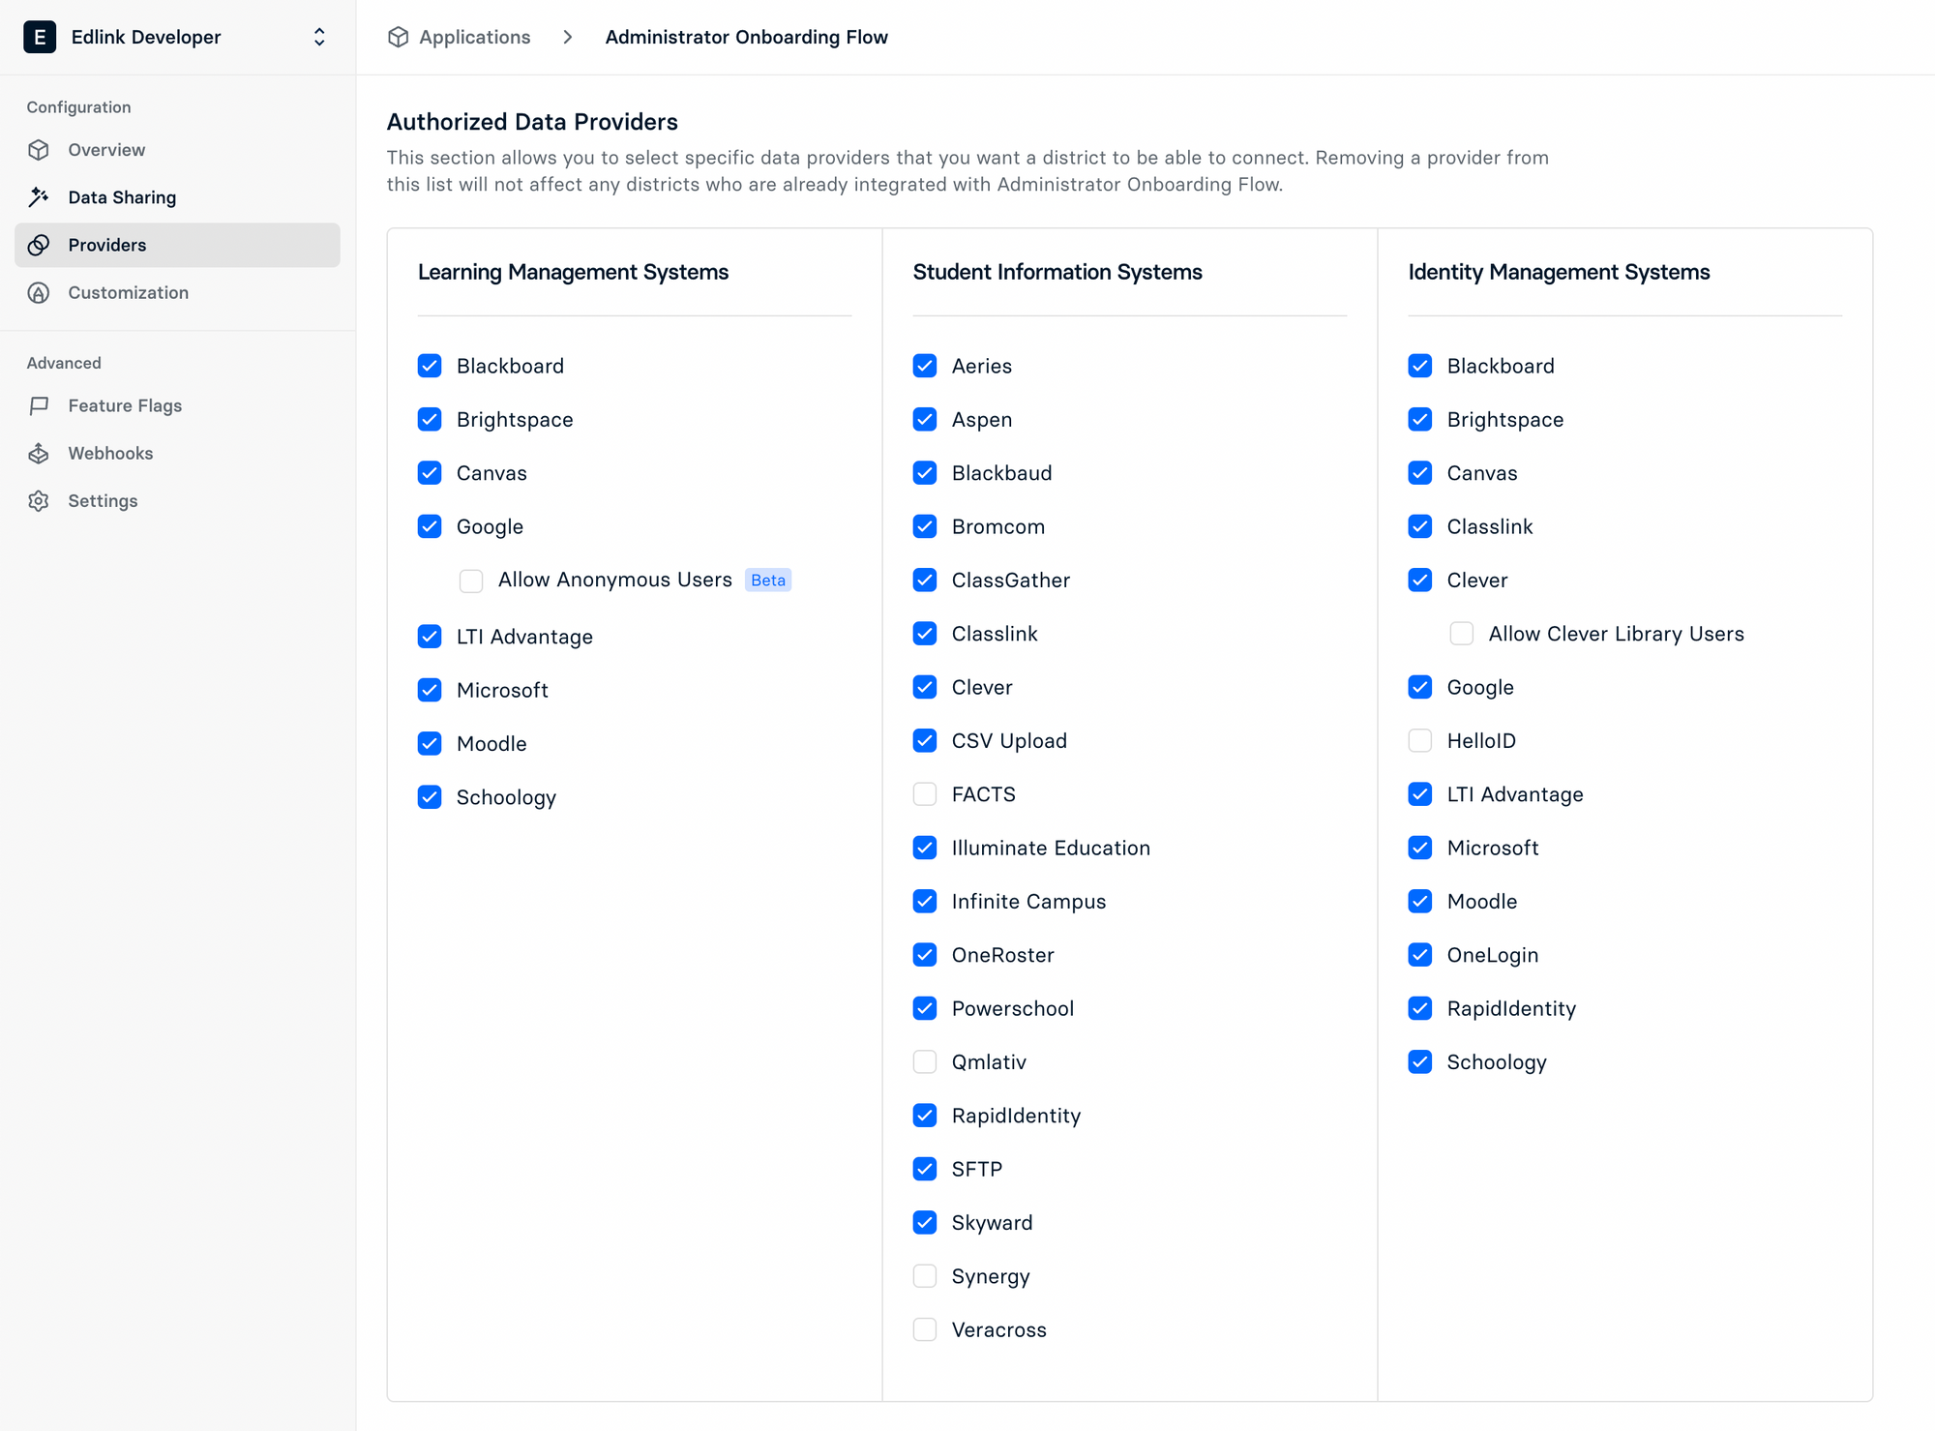Viewport: 1935px width, 1431px height.
Task: Enable the Synergy provider checkbox
Action: (925, 1276)
